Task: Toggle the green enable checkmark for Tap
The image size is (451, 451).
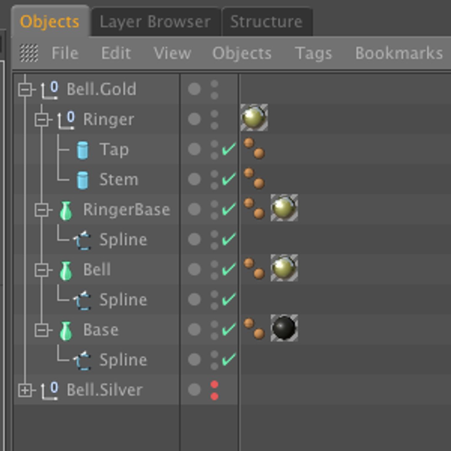Action: tap(229, 149)
